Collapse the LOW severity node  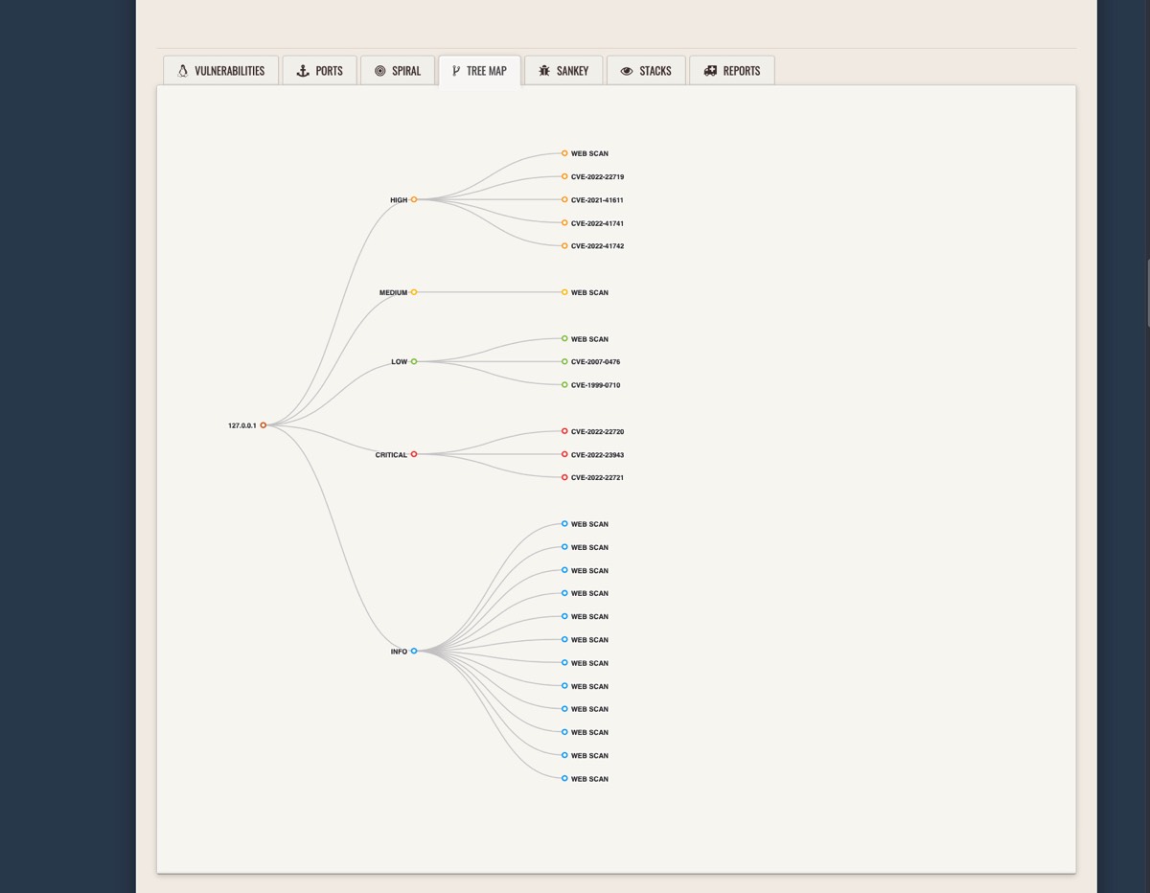point(414,362)
